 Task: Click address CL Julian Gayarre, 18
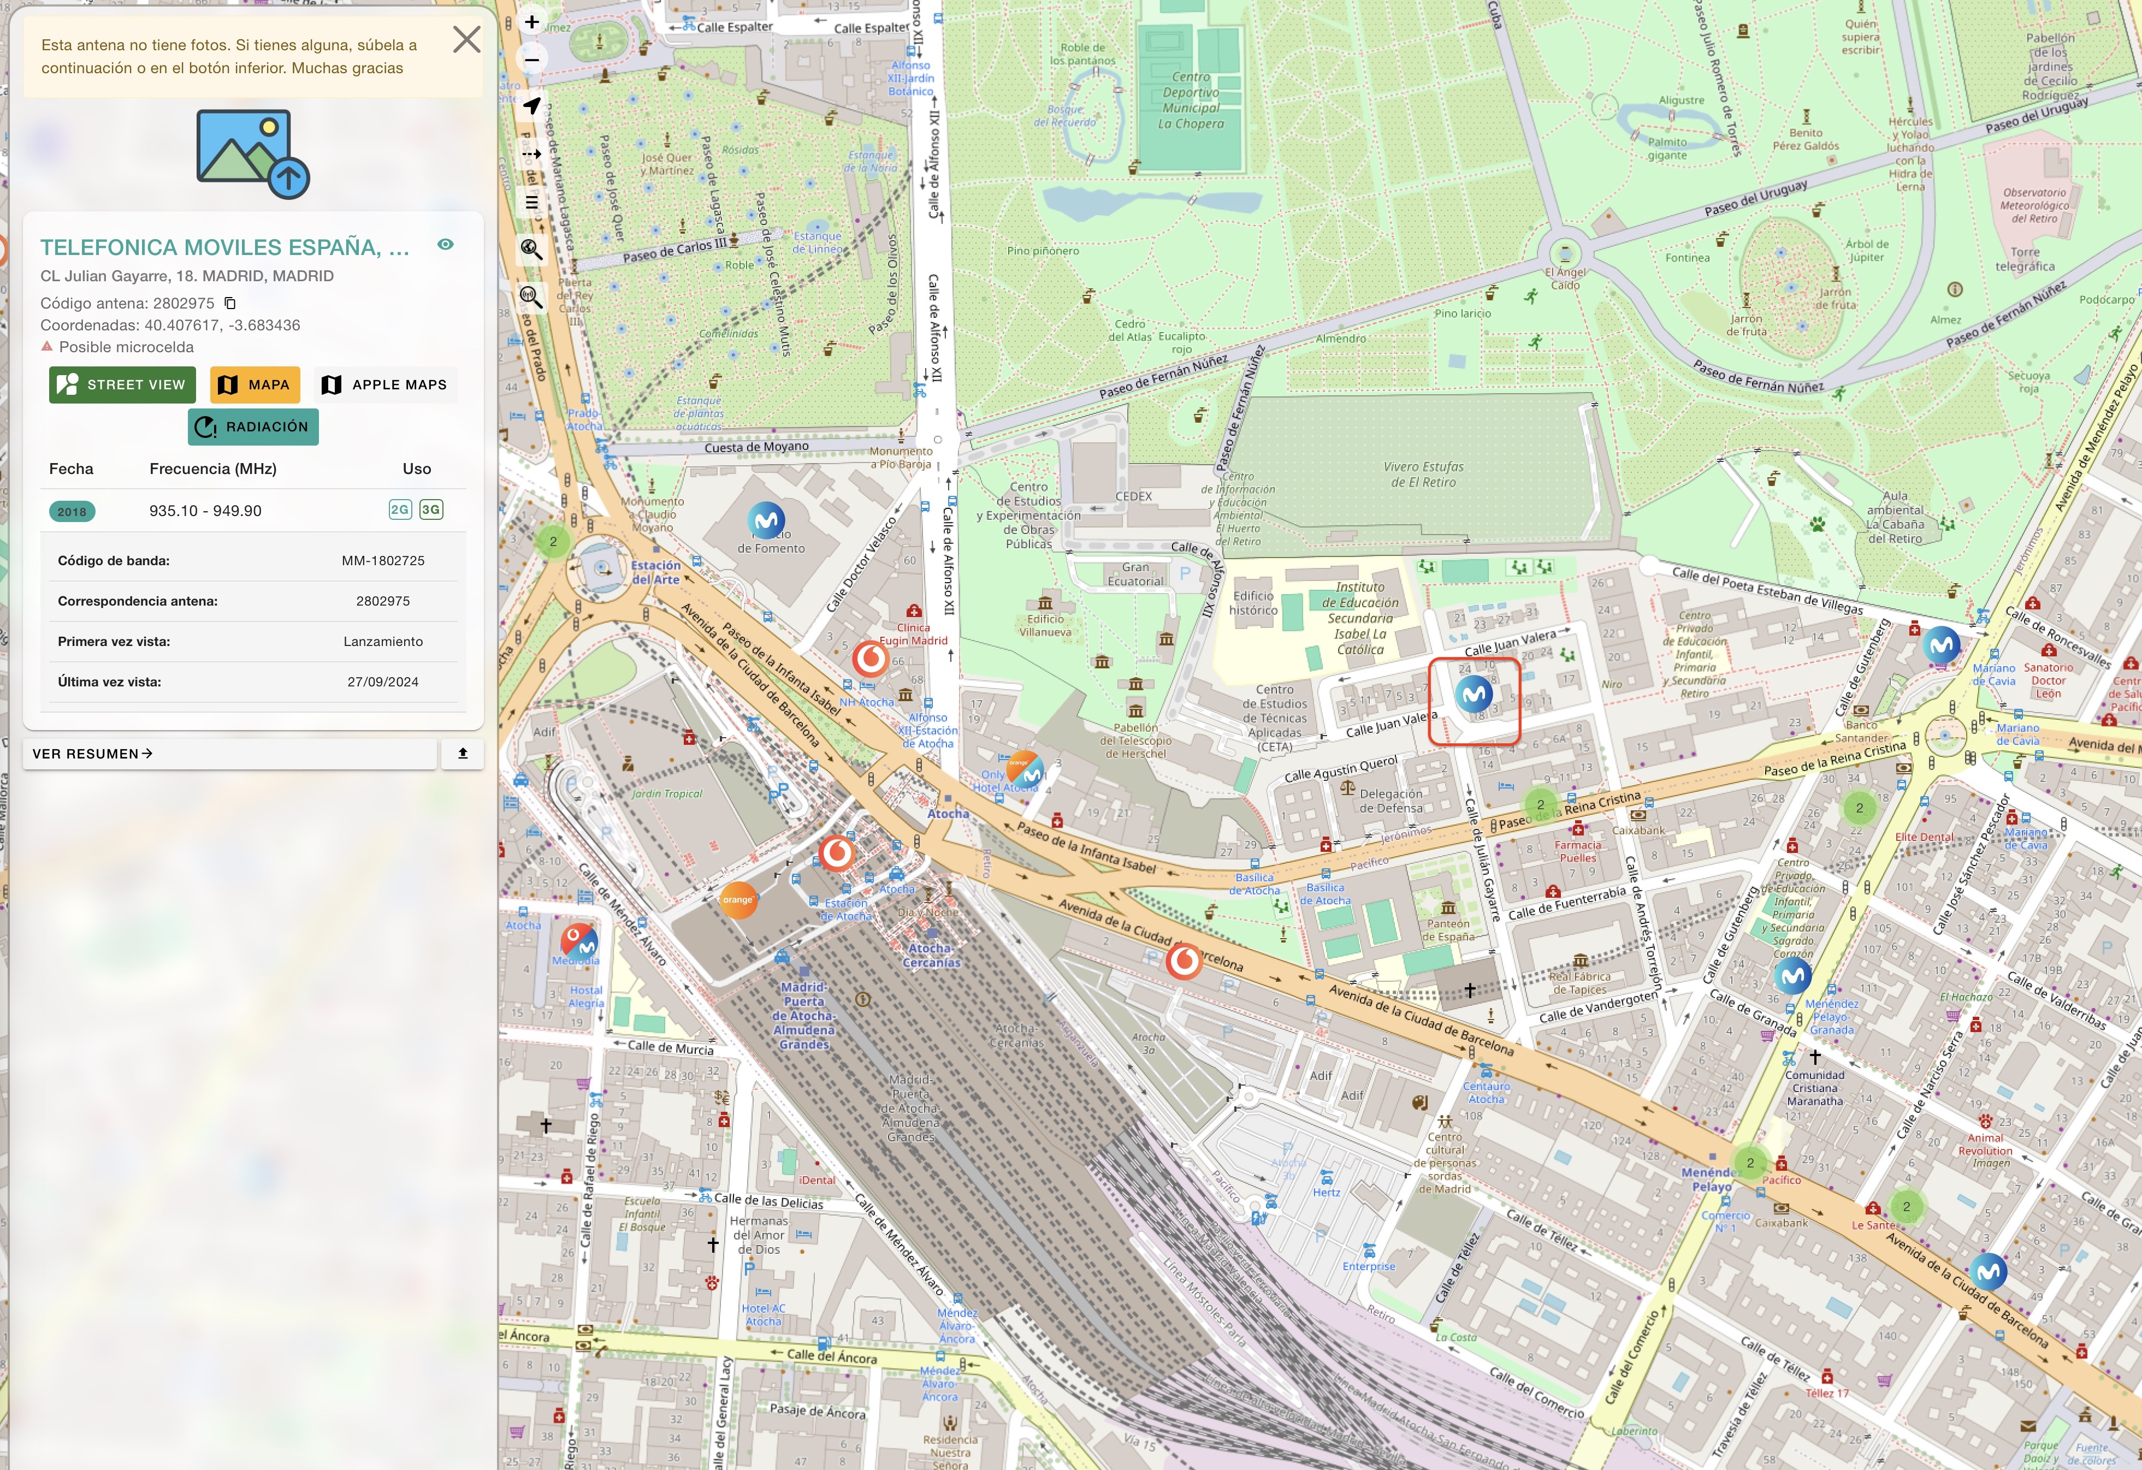click(x=187, y=276)
